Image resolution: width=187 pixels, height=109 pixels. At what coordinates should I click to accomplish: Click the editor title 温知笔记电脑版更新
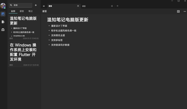(67, 20)
